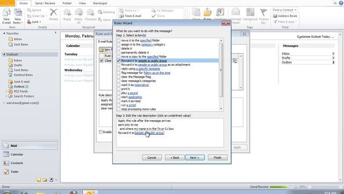
Task: Collapse the Favorites folder group
Action: tap(4, 33)
